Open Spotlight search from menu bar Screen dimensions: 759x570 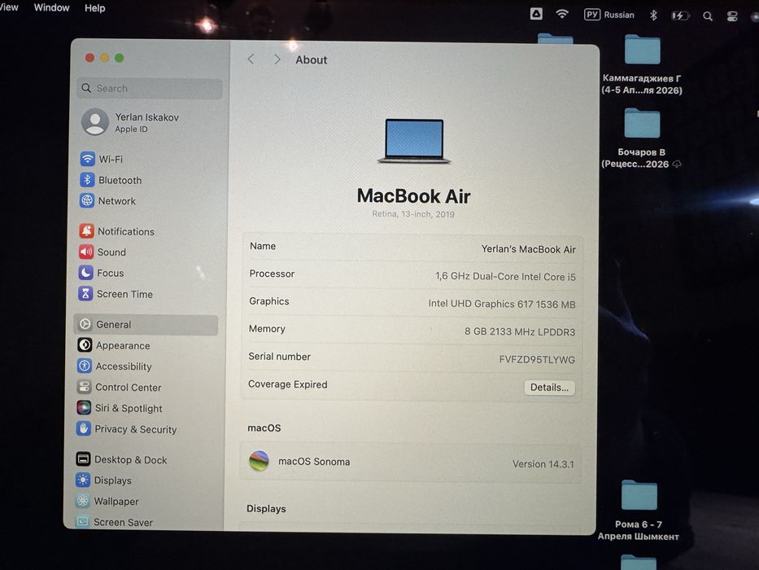click(x=707, y=16)
